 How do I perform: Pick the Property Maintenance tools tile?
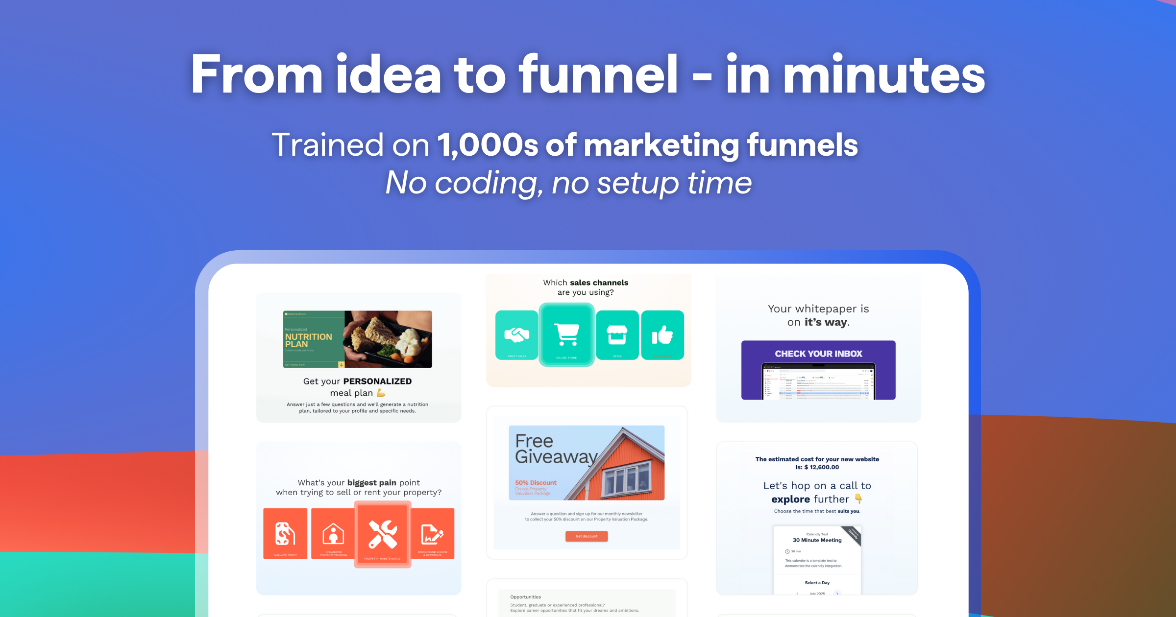(382, 534)
